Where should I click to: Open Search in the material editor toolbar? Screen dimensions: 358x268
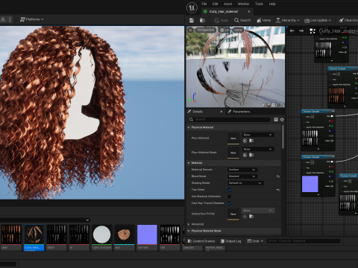pyautogui.click(x=242, y=20)
